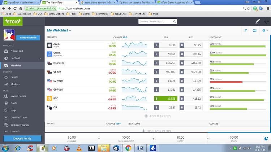Open People in Discover section
The image size is (271, 152).
14,77
